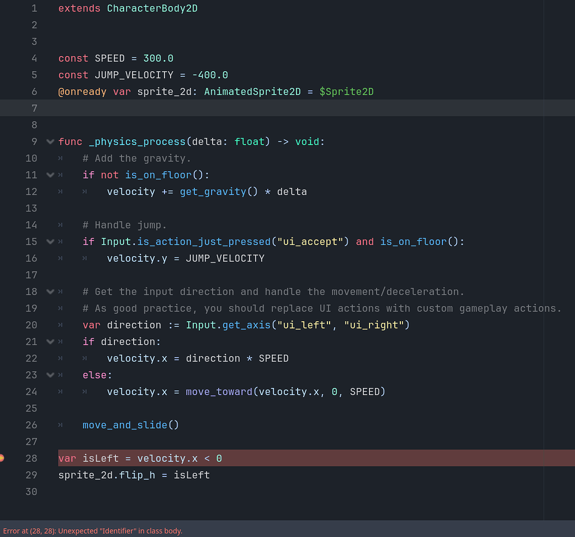
Task: Select the SPEED constant on line 4
Action: (109, 58)
